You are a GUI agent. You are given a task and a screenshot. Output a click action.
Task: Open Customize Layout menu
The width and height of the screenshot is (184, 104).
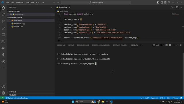click(x=169, y=3)
